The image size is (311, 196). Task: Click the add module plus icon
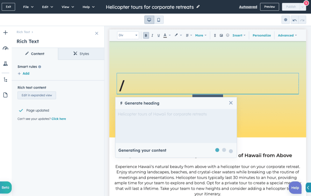point(5,33)
